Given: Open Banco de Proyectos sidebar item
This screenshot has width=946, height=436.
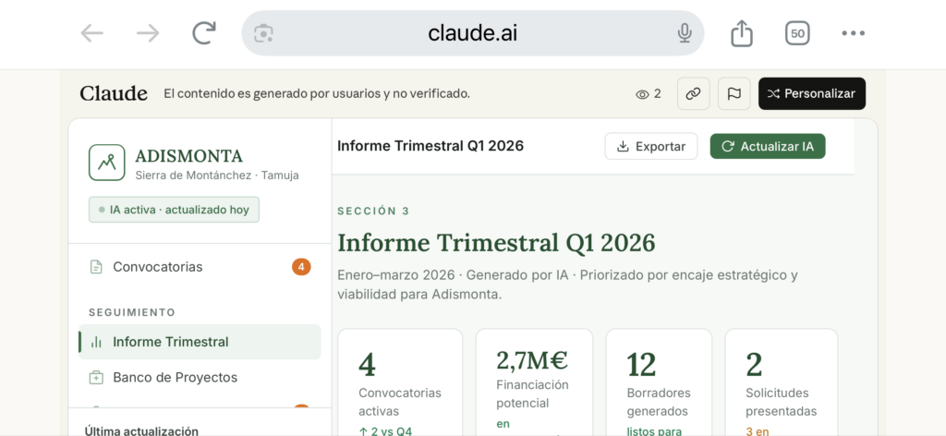Looking at the screenshot, I should pyautogui.click(x=175, y=377).
